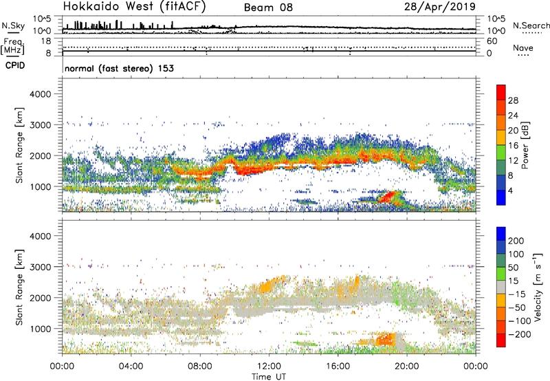Click the orange echo patch near 19:00 in velocity panel
Viewport: 550px width, 381px height.
click(x=386, y=339)
